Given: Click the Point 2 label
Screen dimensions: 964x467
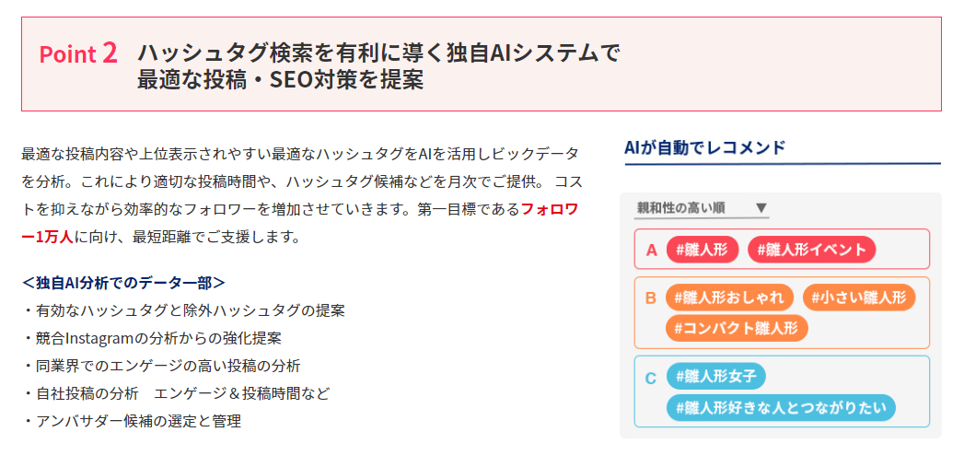Looking at the screenshot, I should pyautogui.click(x=79, y=53).
